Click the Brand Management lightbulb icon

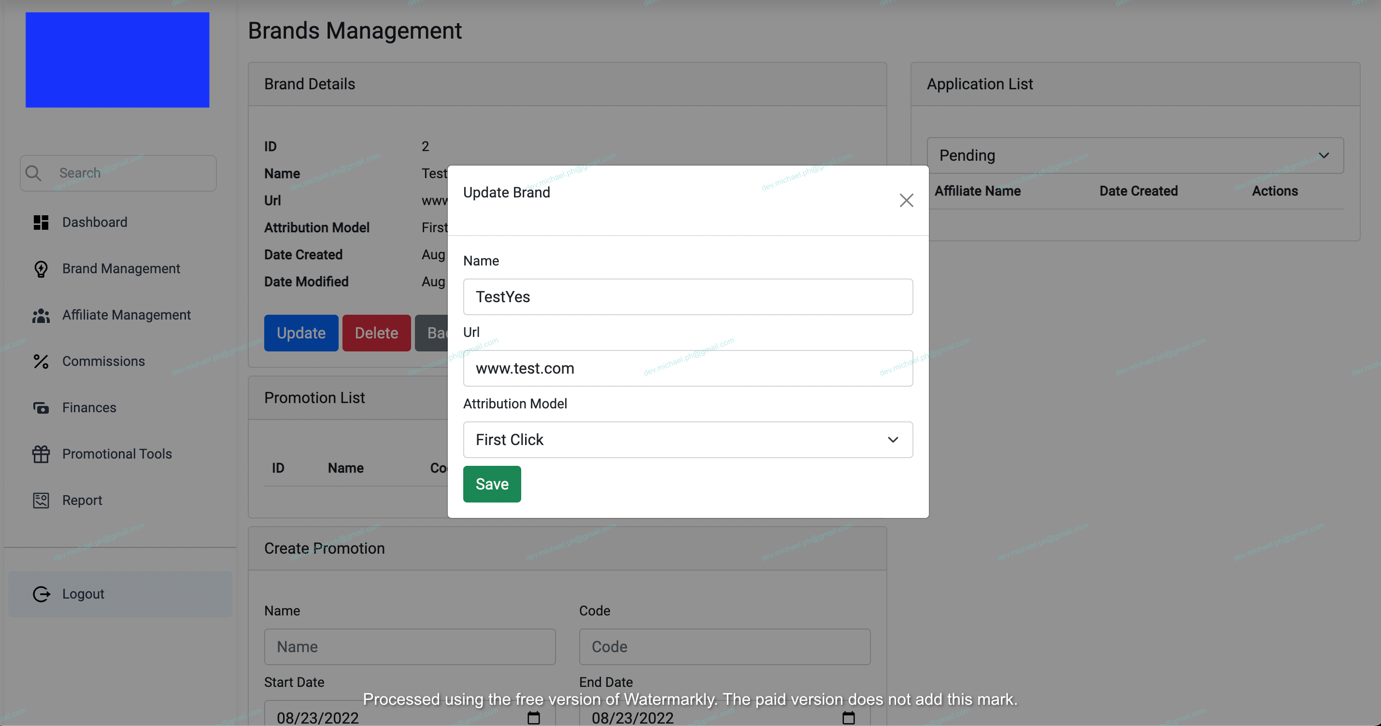[x=41, y=269]
